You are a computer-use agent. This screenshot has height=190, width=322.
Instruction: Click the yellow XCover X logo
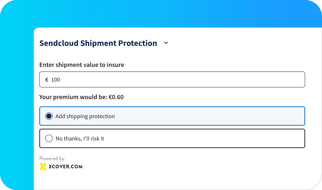point(43,166)
